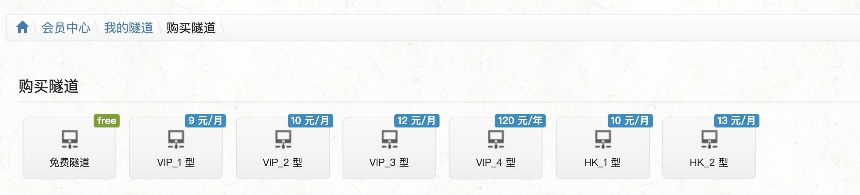
Task: Click the VIP_3 型 network icon
Action: click(389, 139)
